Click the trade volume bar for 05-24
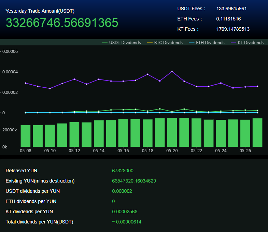The image size is (268, 232). (x=221, y=133)
